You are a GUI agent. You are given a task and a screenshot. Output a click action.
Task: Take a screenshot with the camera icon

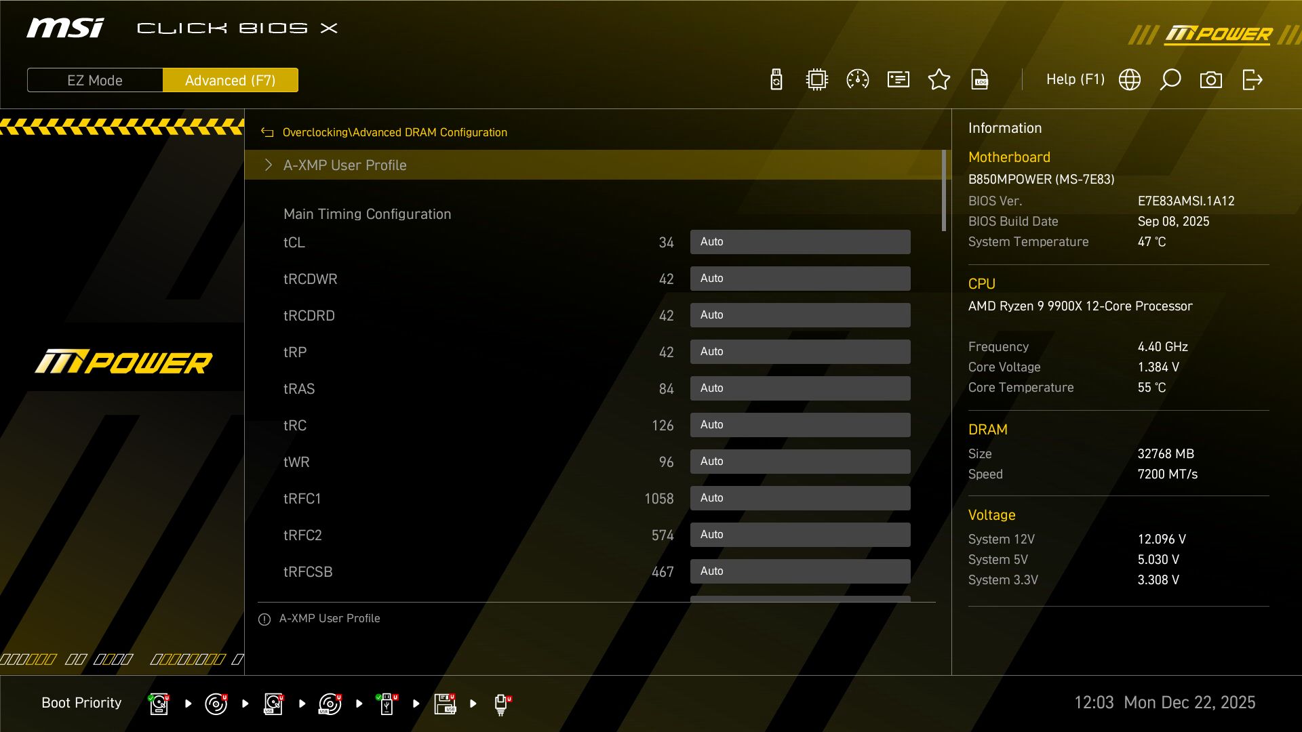[1212, 79]
